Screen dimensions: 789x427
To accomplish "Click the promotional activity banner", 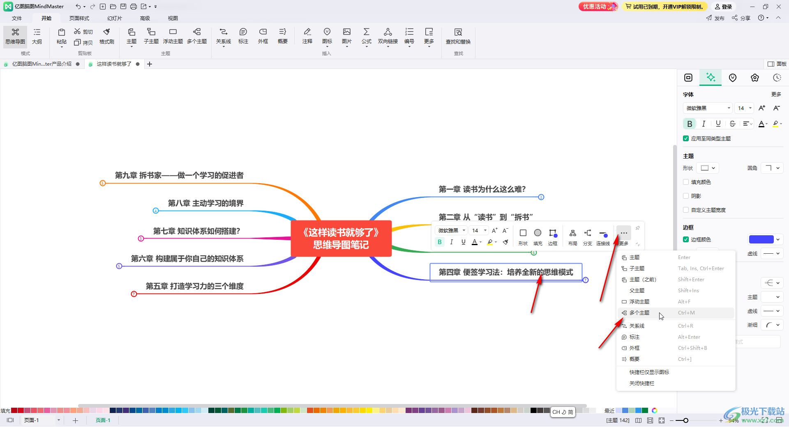I will click(x=598, y=7).
